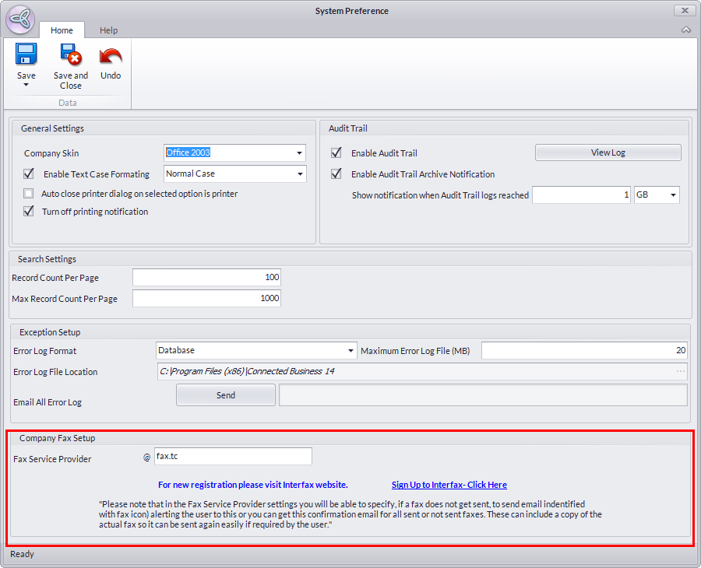Toggle Enable Audit Trail Archive Notification checkbox
Screen dimensions: 701x568
(x=336, y=174)
